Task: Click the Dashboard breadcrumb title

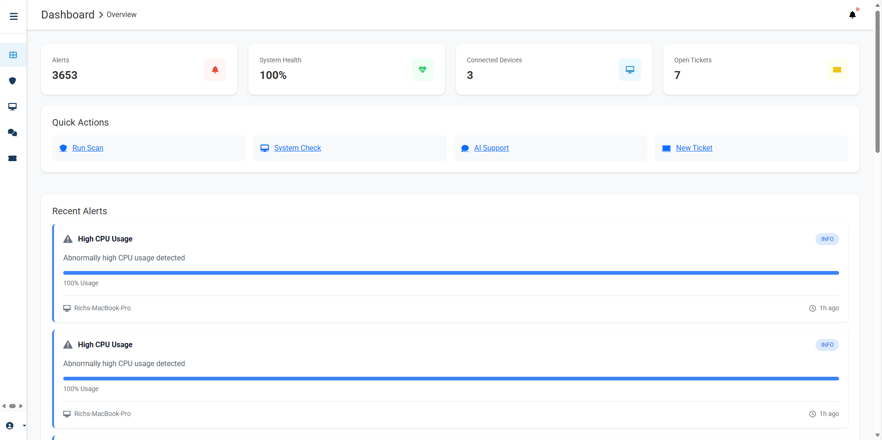Action: pos(68,15)
